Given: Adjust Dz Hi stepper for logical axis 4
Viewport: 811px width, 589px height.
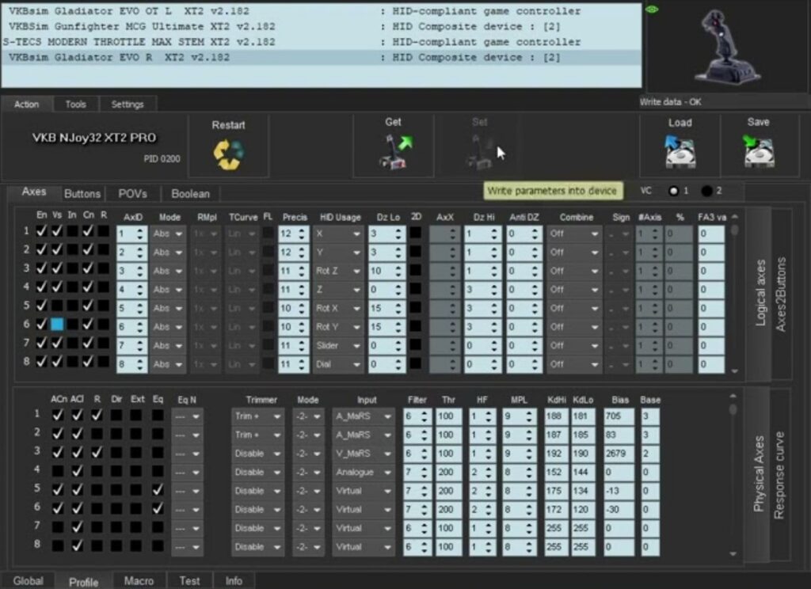Looking at the screenshot, I should click(x=493, y=290).
